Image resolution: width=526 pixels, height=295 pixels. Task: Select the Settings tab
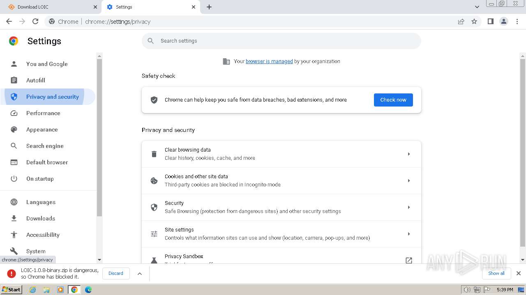[x=151, y=7]
